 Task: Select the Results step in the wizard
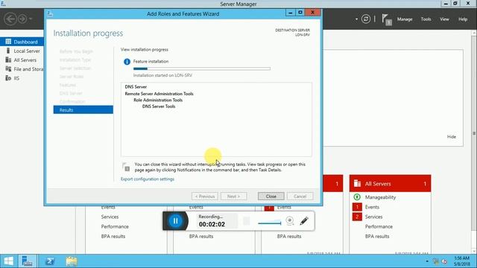(x=83, y=109)
